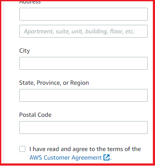Tick the agree-to-terms checkbox

[x=22, y=149]
